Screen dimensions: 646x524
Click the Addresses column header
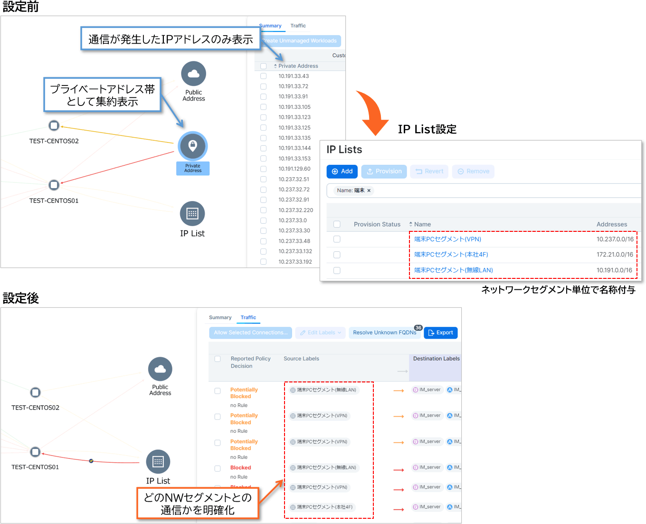coord(612,224)
